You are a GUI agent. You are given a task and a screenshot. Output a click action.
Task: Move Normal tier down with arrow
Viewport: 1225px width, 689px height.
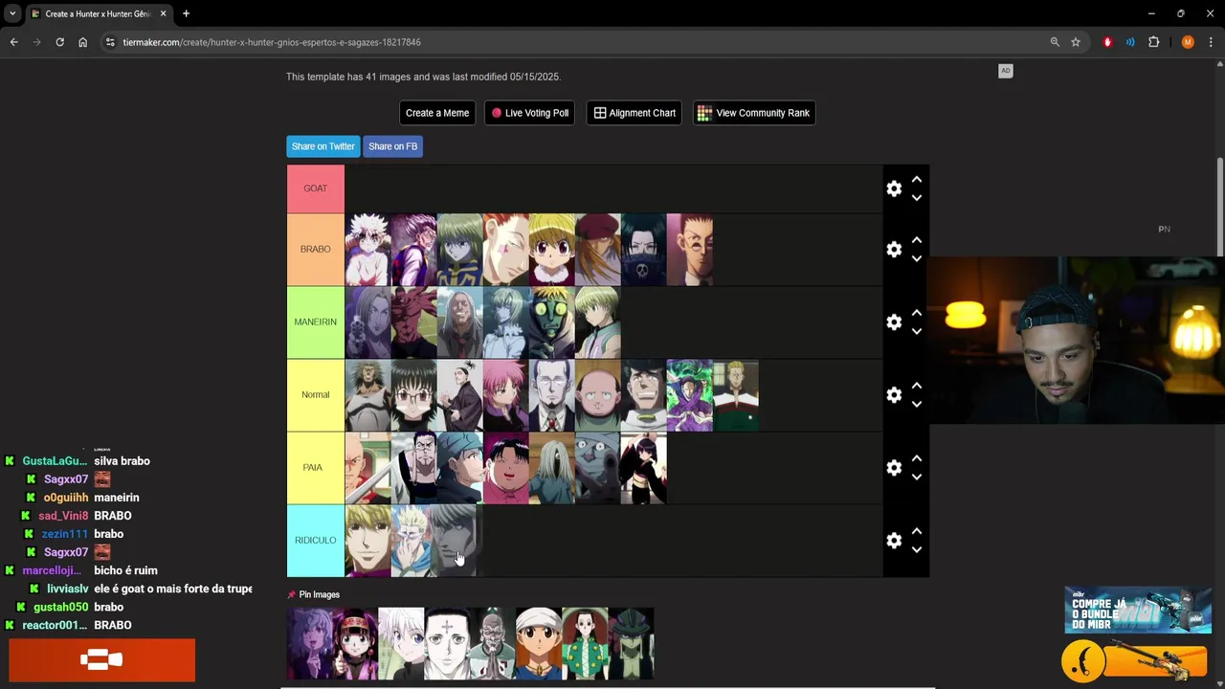(x=917, y=405)
